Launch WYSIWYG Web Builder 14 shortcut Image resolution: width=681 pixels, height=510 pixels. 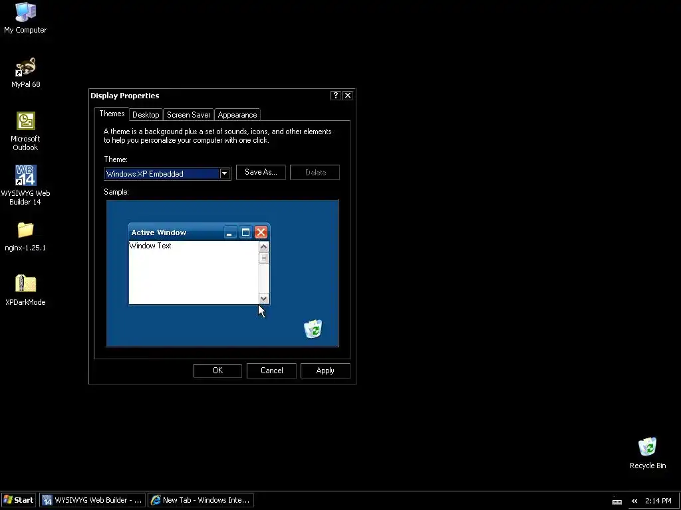pyautogui.click(x=25, y=185)
